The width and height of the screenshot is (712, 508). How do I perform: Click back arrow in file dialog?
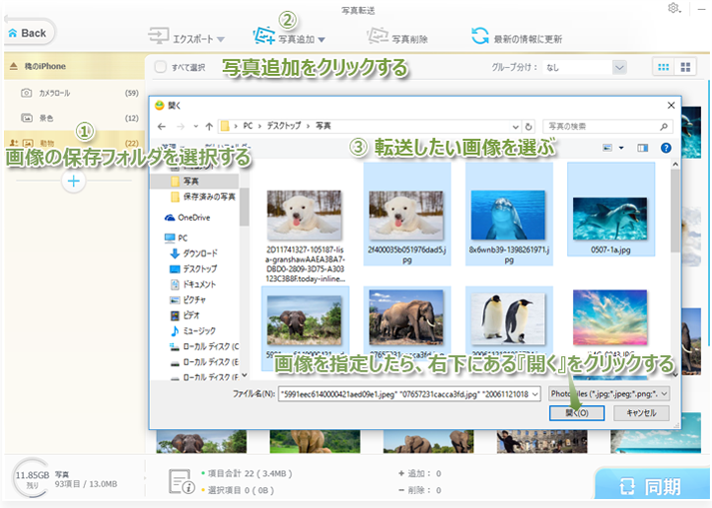coord(162,126)
